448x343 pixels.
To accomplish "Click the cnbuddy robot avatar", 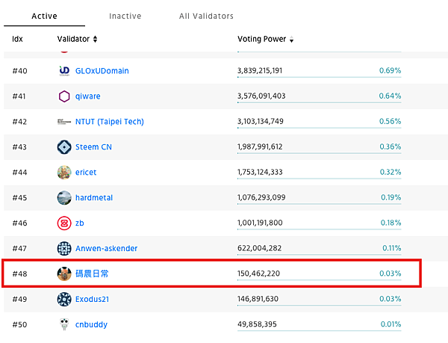I will [x=64, y=324].
